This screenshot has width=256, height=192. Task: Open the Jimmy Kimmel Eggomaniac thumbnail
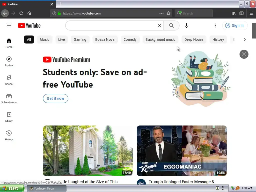182,151
